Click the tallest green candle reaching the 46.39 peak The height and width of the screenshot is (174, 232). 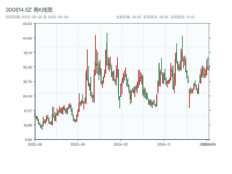click(x=107, y=49)
